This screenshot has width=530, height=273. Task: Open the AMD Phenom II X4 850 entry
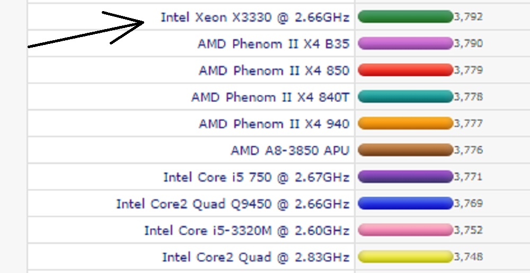tap(274, 70)
